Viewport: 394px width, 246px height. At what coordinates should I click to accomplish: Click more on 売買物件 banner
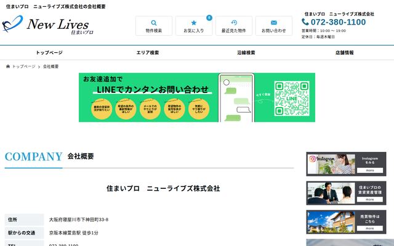[370, 228]
